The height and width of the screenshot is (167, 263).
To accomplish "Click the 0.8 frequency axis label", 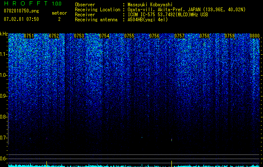I will (x=3, y=117).
